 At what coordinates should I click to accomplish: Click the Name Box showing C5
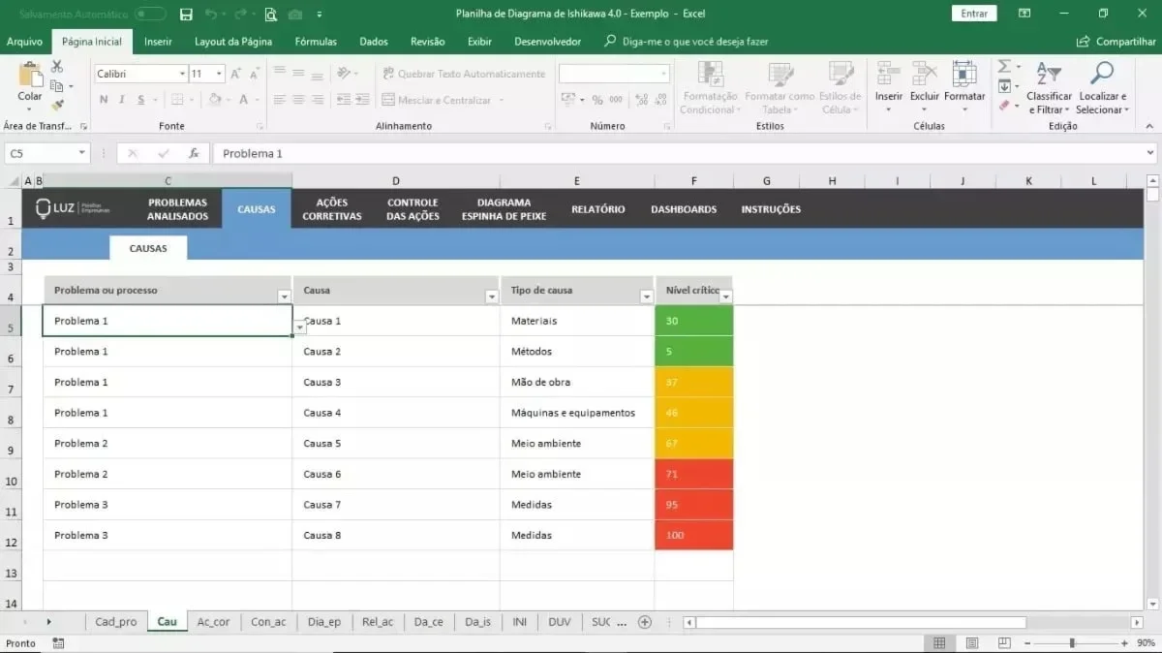coord(46,153)
